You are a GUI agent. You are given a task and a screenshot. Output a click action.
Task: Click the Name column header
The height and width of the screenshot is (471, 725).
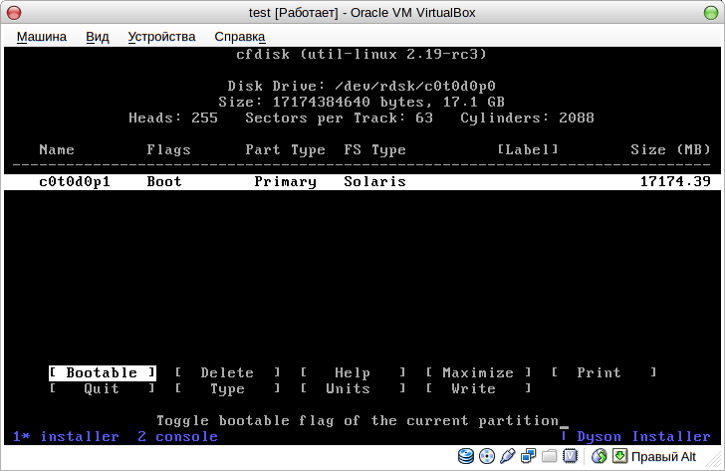click(x=57, y=149)
